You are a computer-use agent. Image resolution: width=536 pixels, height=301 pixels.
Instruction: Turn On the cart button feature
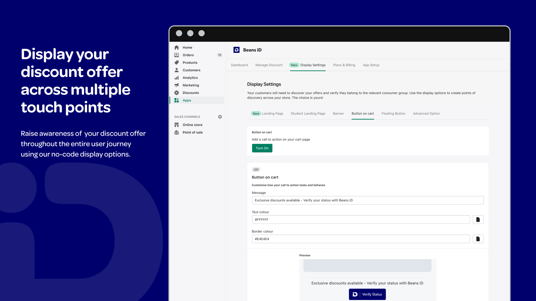(262, 148)
